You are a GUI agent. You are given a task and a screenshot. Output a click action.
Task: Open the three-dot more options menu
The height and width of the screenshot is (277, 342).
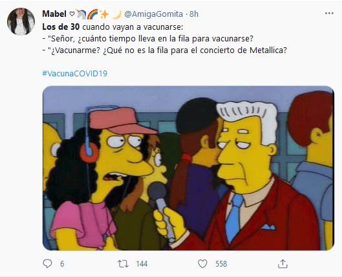coord(329,14)
